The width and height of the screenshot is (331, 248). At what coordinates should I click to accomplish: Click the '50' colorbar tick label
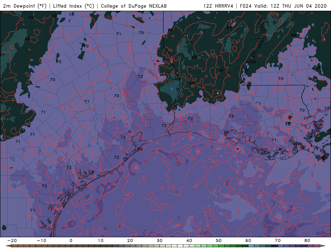pyautogui.click(x=219, y=241)
